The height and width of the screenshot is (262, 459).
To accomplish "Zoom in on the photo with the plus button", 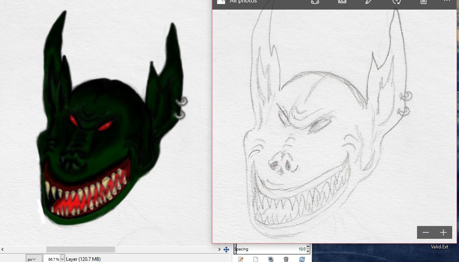I will coord(443,232).
